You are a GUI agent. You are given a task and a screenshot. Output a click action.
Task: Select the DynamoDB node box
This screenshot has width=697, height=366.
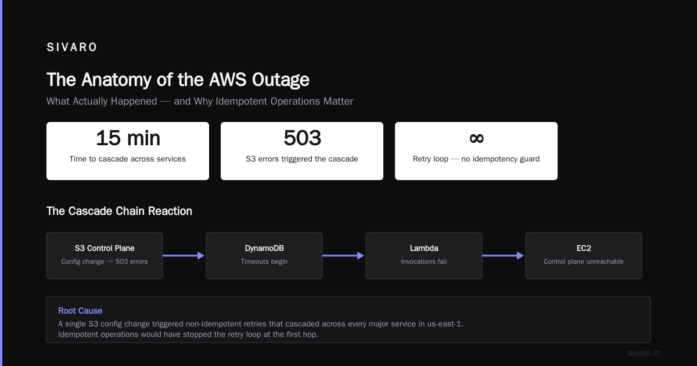264,256
